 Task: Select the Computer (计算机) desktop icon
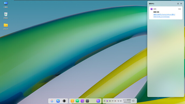6,5
